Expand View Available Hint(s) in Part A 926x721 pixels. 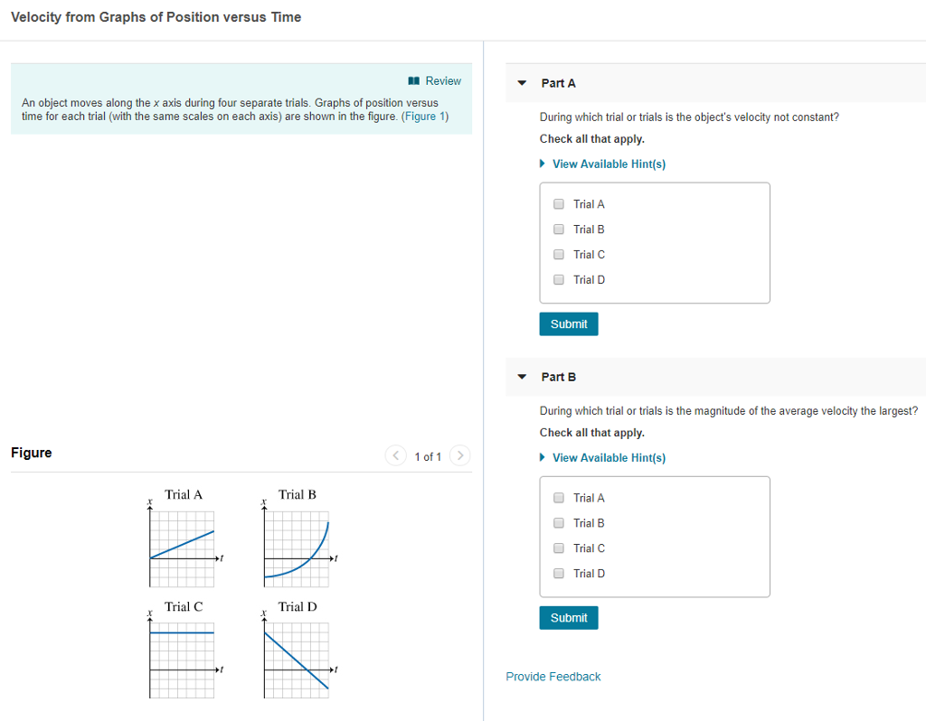(609, 164)
